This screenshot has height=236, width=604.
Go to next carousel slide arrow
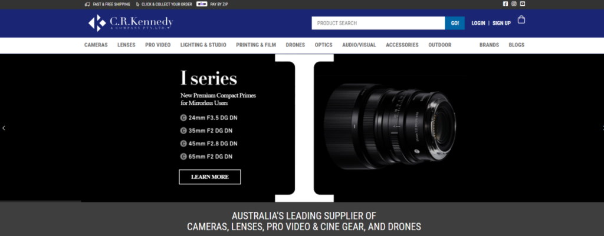point(602,128)
